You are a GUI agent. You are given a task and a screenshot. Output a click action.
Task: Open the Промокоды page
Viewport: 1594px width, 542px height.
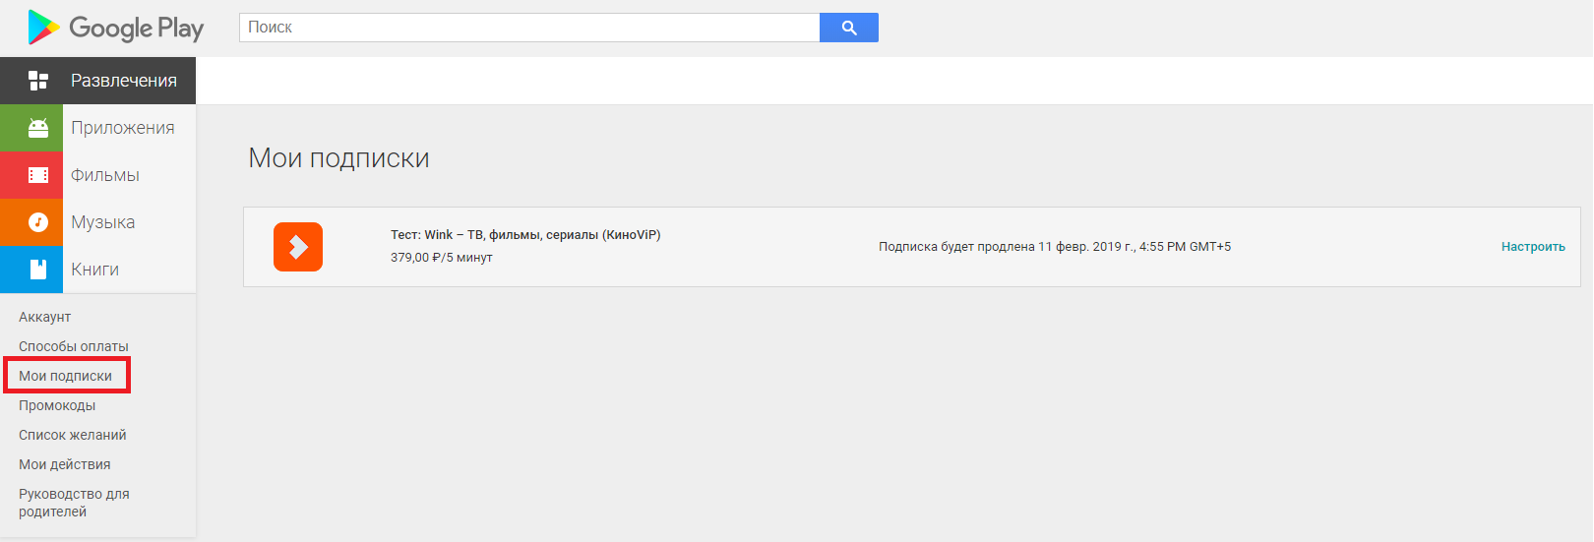(x=57, y=405)
